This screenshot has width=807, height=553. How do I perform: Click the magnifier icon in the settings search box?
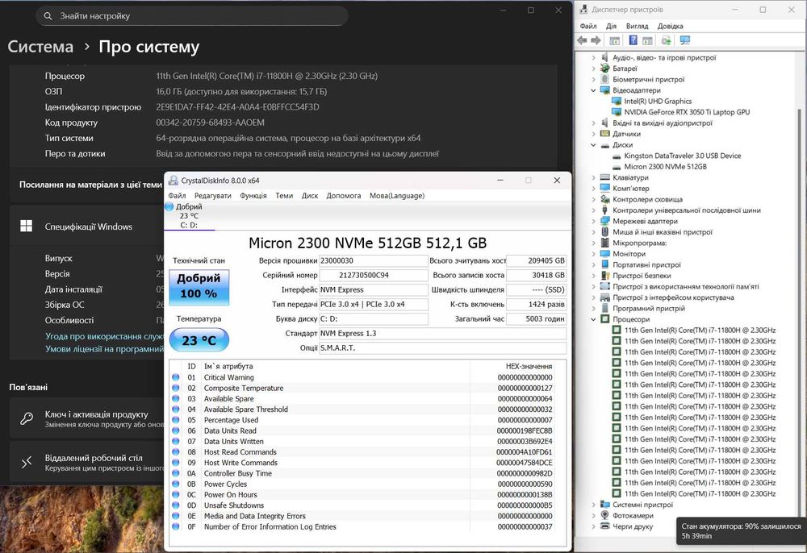pos(48,16)
